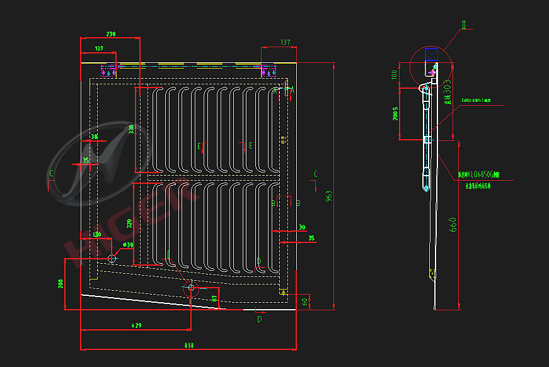549x367 pixels.
Task: Click the 429 horizontal dimension text
Action: [136, 325]
